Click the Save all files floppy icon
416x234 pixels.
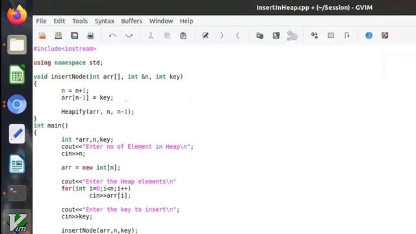(75, 35)
